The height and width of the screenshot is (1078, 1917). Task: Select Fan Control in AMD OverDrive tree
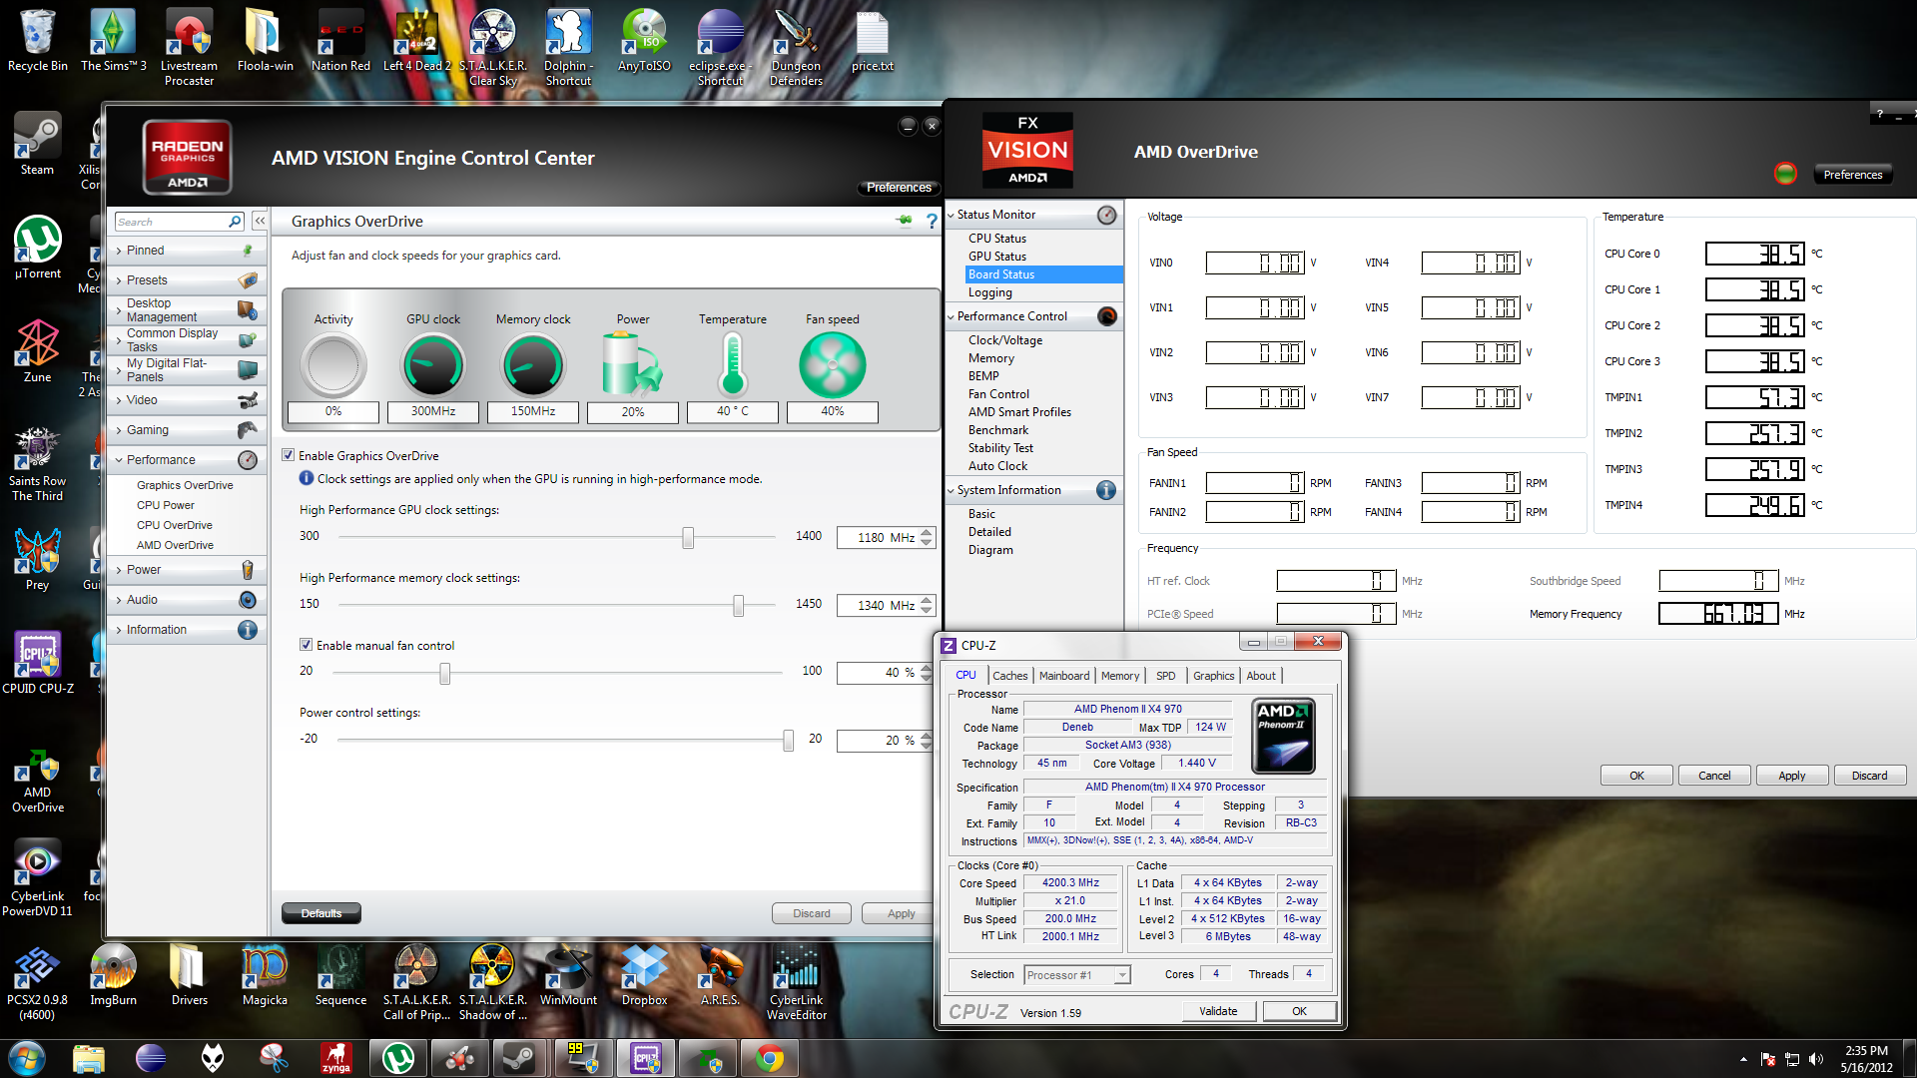click(998, 394)
